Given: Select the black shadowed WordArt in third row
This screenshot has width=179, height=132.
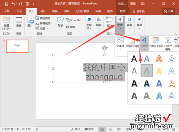Looking at the screenshot, I should (x=134, y=83).
